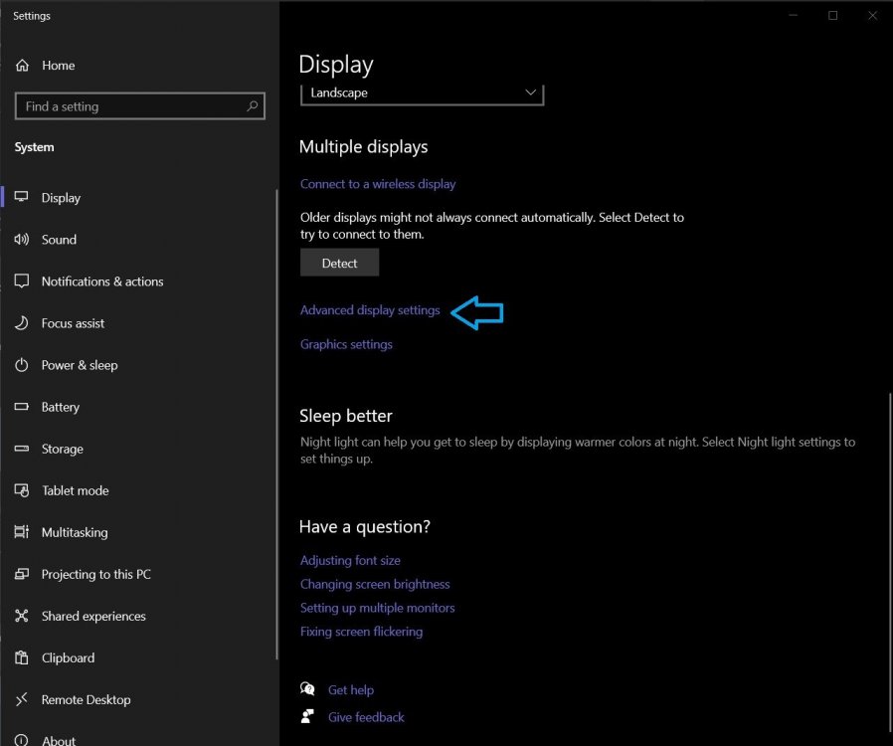The width and height of the screenshot is (893, 746).
Task: Go to Home label in sidebar
Action: (x=58, y=66)
